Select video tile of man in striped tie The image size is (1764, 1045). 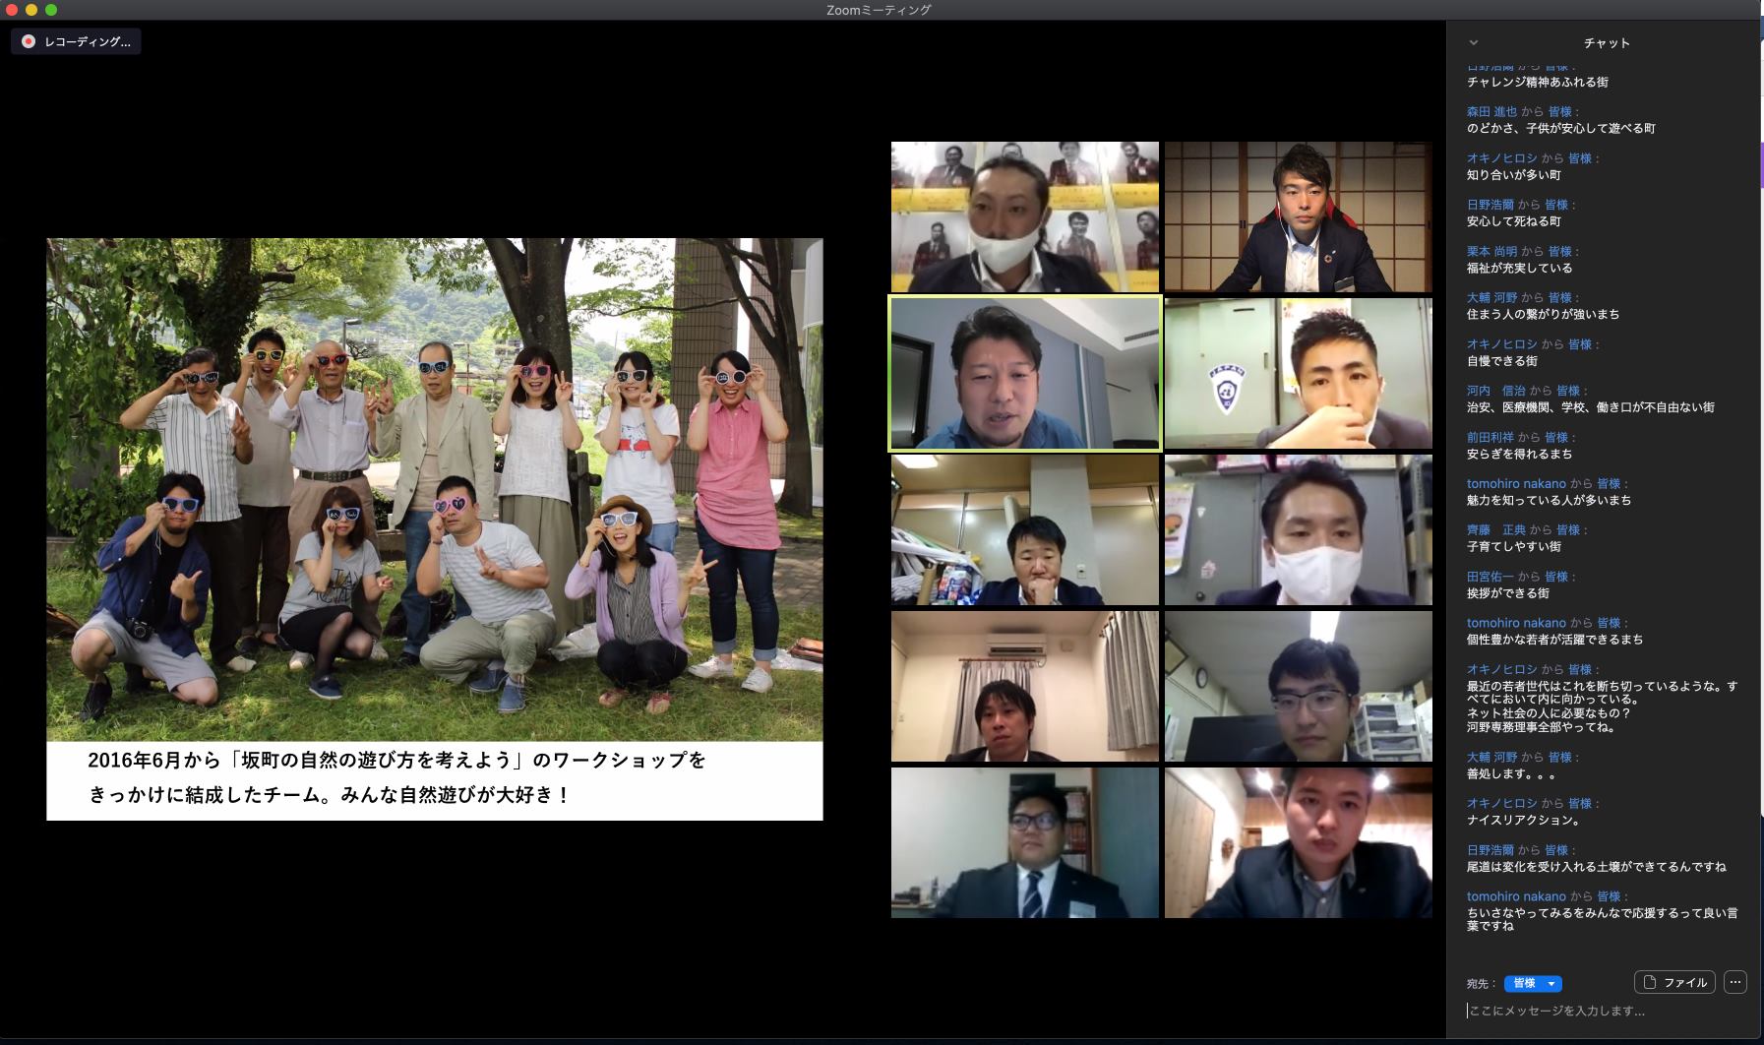tap(1025, 843)
